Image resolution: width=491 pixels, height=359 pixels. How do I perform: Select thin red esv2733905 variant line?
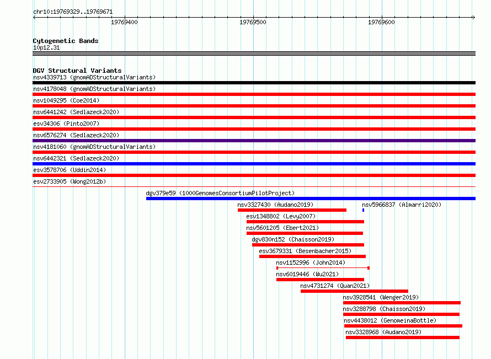click(254, 187)
